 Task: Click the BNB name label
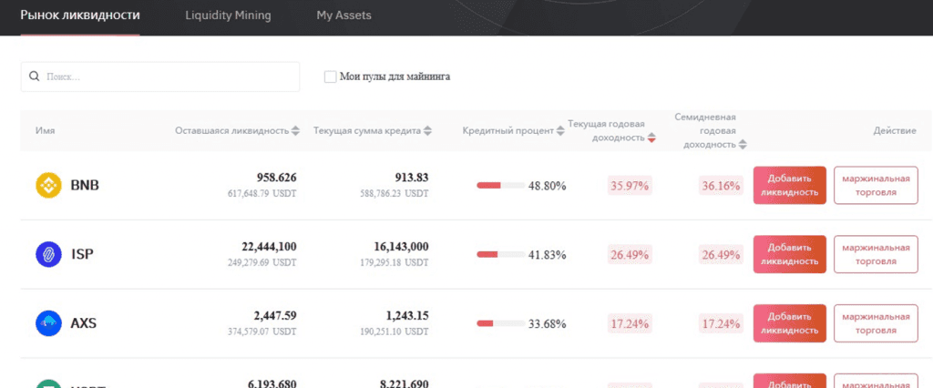(x=85, y=185)
